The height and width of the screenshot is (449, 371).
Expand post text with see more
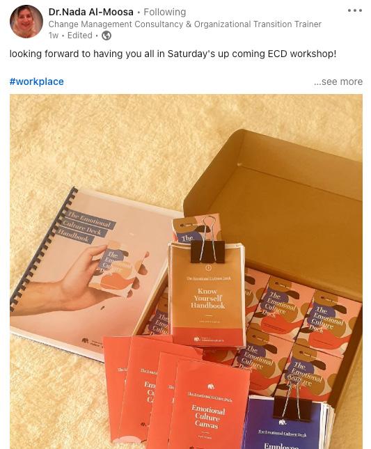pos(338,81)
